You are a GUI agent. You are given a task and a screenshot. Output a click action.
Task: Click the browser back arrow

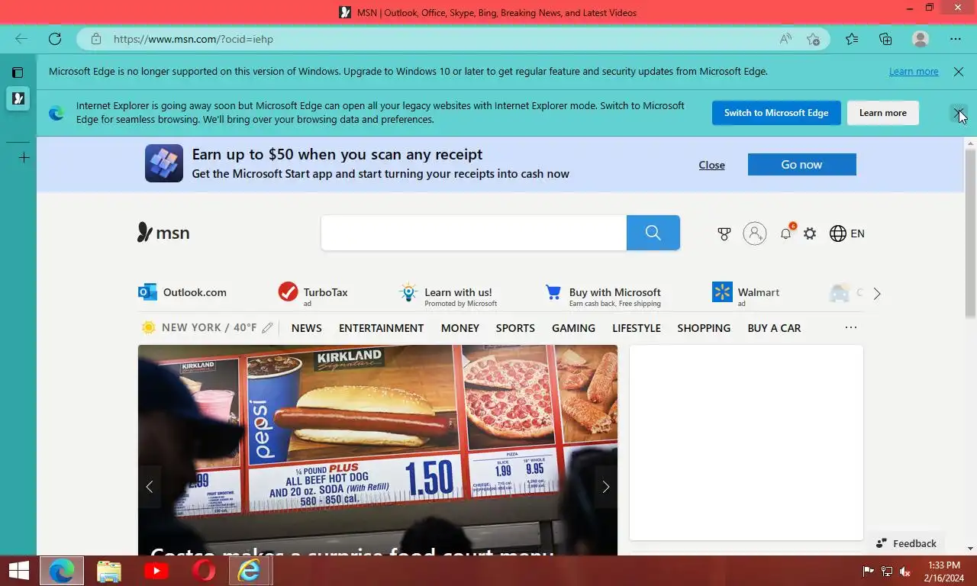tap(21, 39)
